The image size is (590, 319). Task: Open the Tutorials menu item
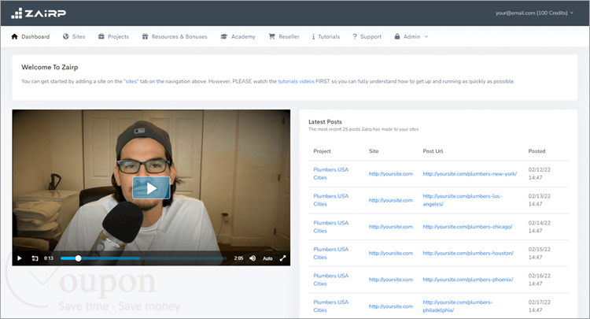coord(326,36)
